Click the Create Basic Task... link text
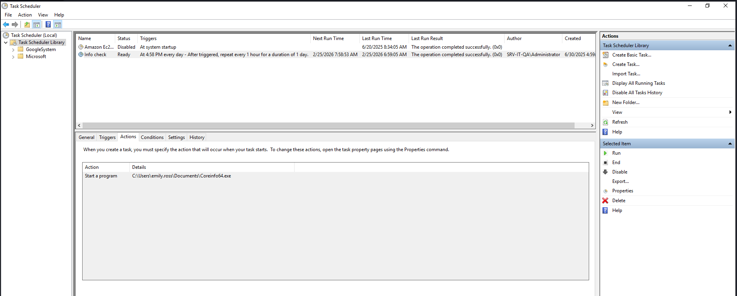 tap(632, 55)
